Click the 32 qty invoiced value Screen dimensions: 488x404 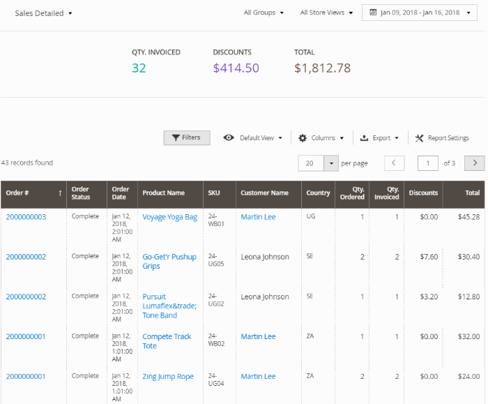tap(139, 68)
